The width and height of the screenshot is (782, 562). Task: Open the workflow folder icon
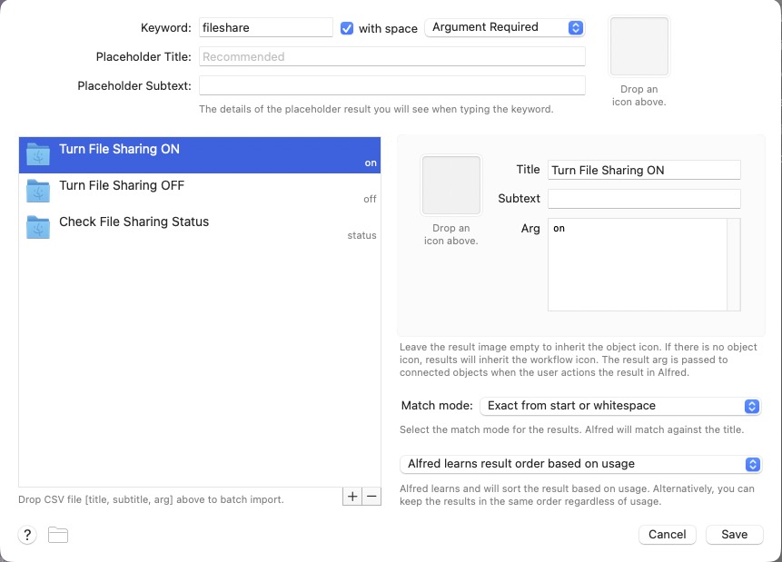pos(58,535)
